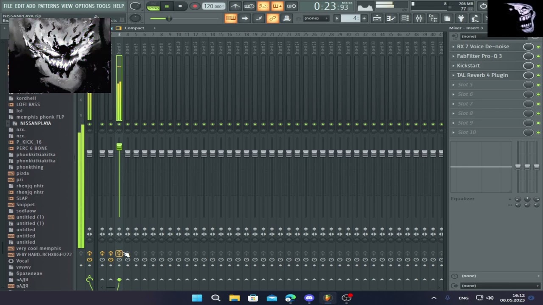Select the Vocal browser item
543x305 pixels.
22,261
